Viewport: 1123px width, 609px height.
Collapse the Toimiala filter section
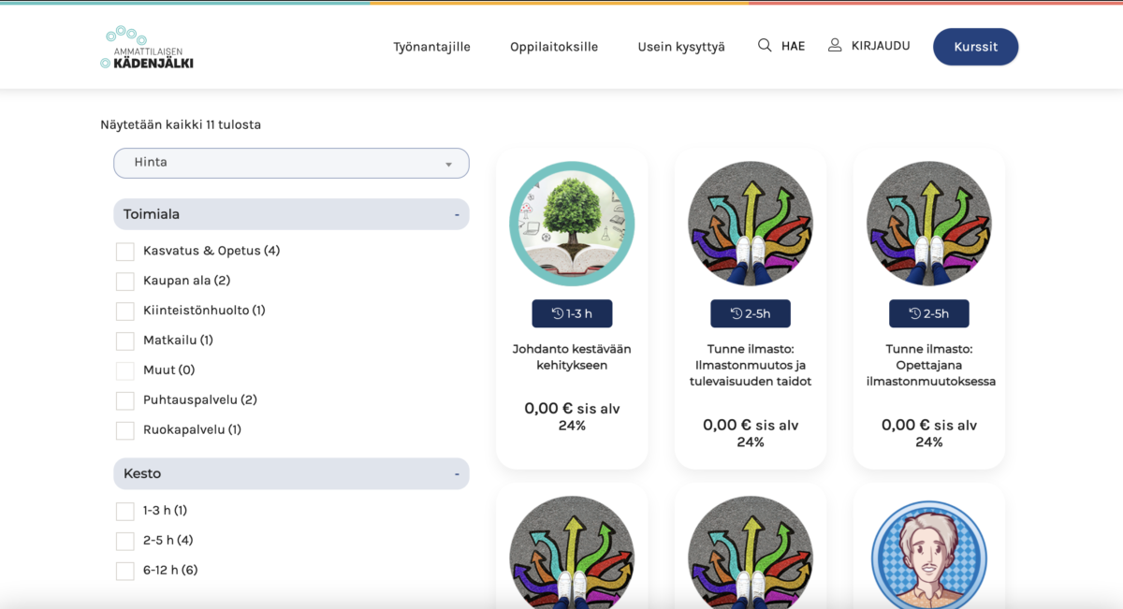point(457,214)
